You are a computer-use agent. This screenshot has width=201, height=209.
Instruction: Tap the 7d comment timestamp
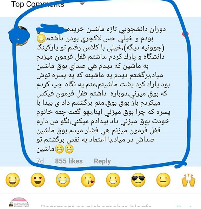click(x=40, y=161)
